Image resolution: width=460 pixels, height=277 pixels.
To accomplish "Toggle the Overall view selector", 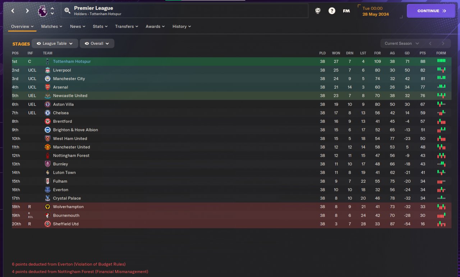I will click(97, 43).
